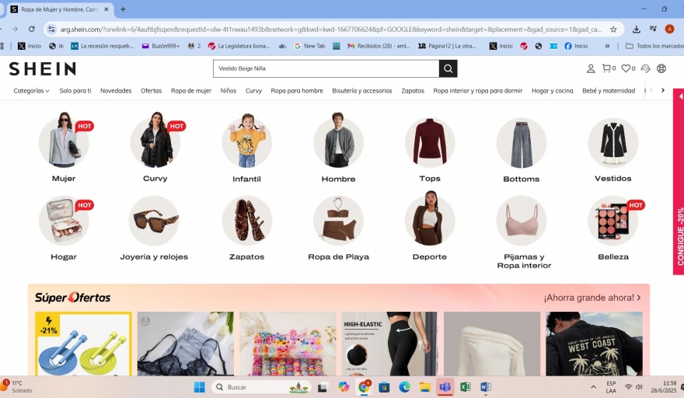Open the Hombre category
The height and width of the screenshot is (398, 684).
[339, 148]
